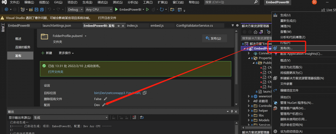Click the clear all output icon
336x134 pixels.
[x=134, y=117]
